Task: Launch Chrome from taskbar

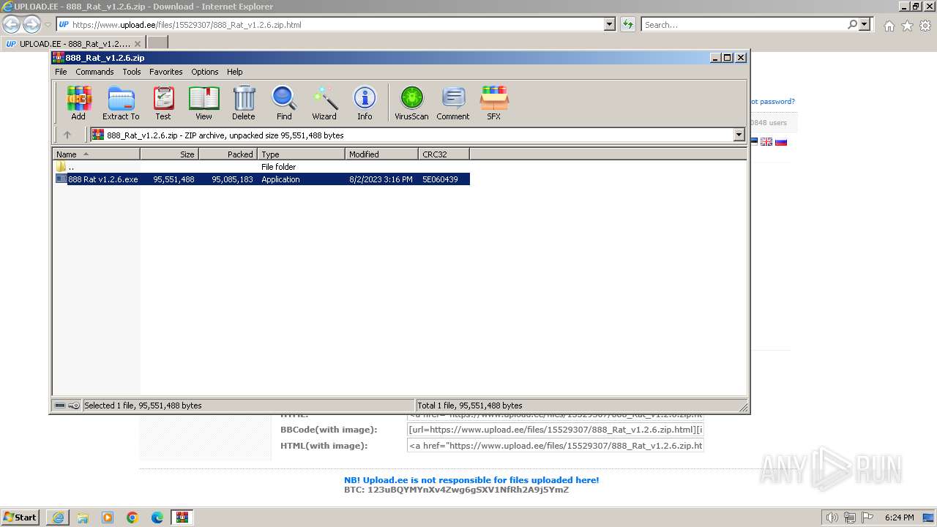Action: (x=132, y=517)
